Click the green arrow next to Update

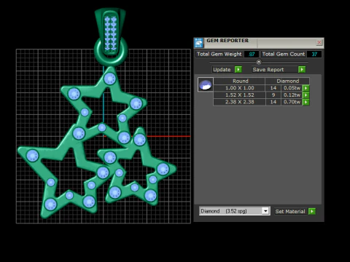coord(238,70)
